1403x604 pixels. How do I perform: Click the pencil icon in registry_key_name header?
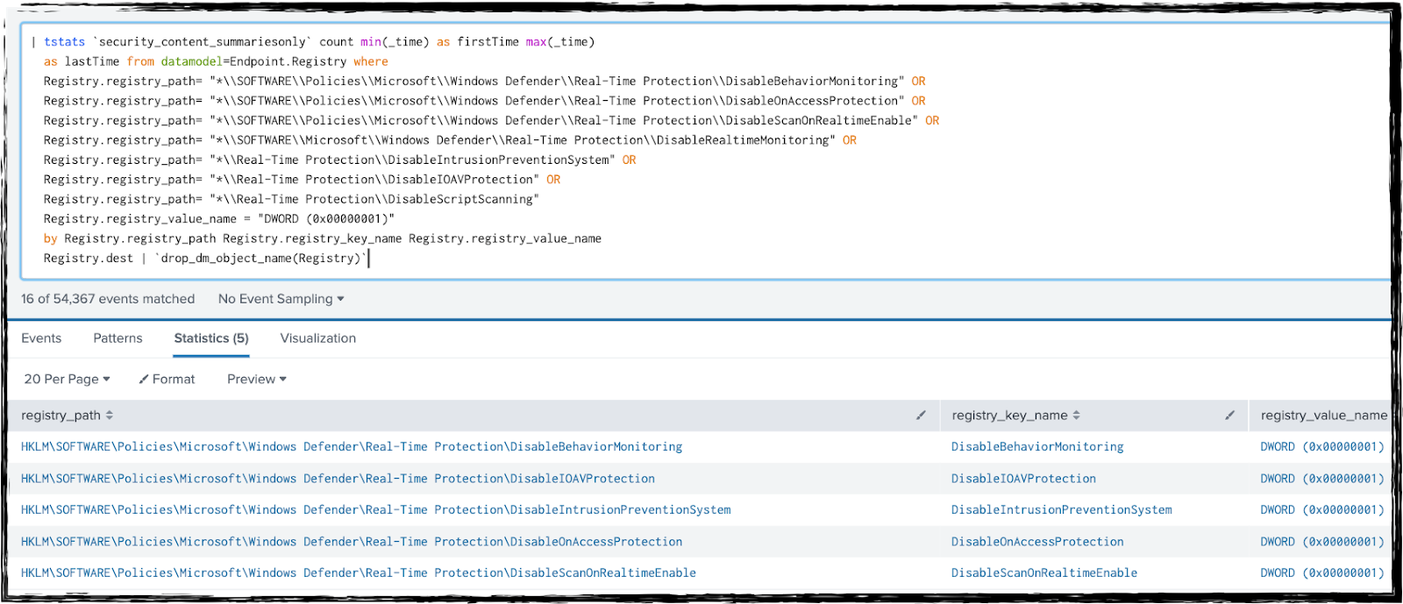[1229, 416]
